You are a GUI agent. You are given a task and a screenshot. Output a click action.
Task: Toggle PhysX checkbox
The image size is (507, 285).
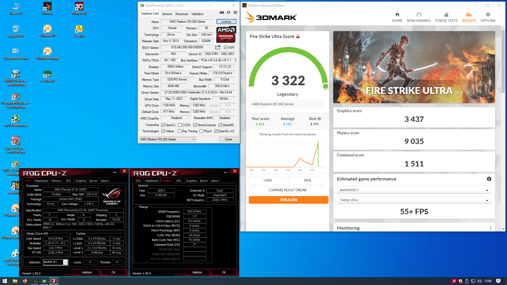coord(201,131)
